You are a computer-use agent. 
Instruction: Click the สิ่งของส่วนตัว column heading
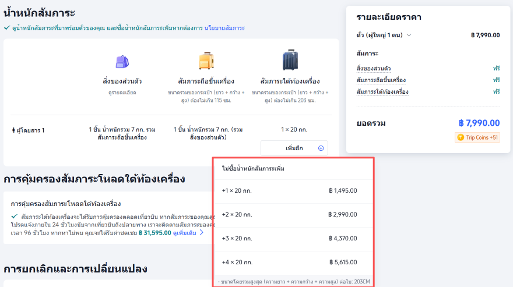(122, 81)
